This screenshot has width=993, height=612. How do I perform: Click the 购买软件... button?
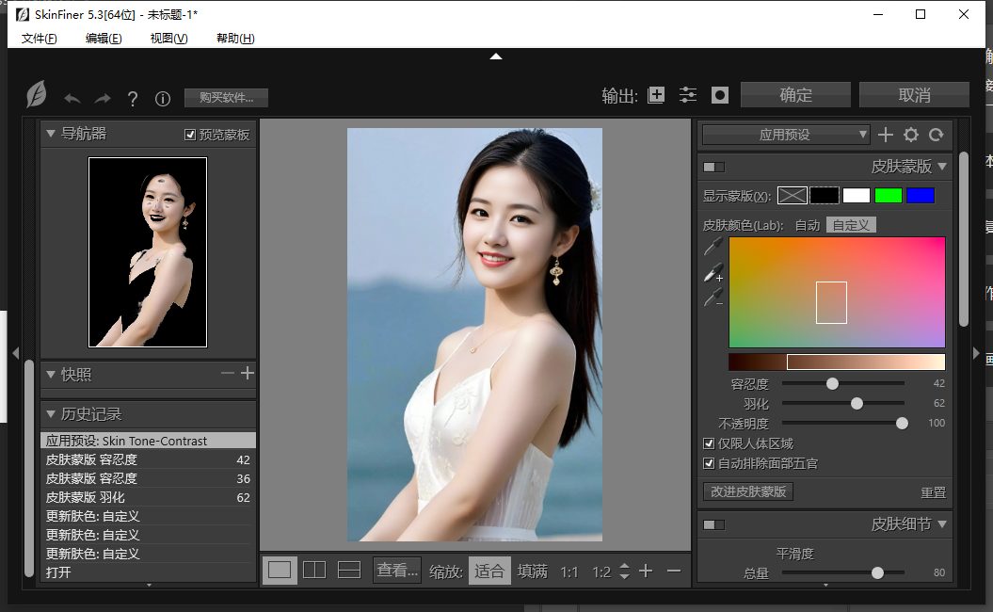click(226, 98)
